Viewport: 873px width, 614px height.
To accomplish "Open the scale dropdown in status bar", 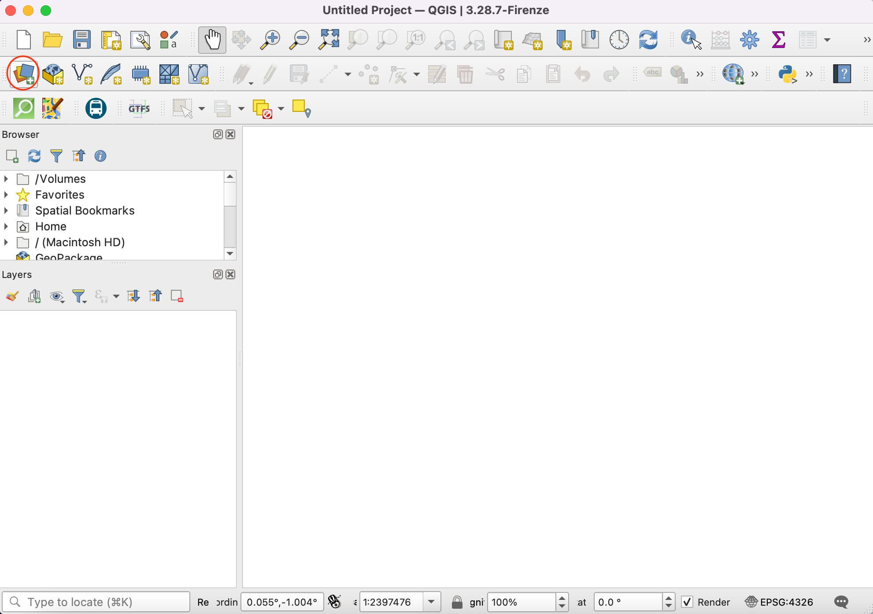I will pos(431,602).
